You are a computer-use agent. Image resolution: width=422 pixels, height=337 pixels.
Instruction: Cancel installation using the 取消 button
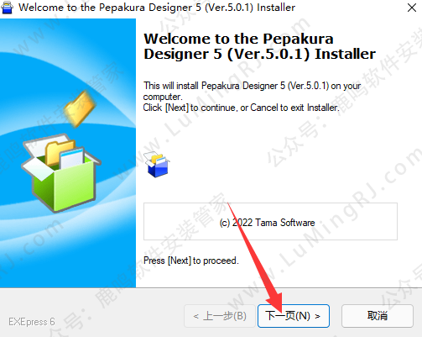point(378,316)
